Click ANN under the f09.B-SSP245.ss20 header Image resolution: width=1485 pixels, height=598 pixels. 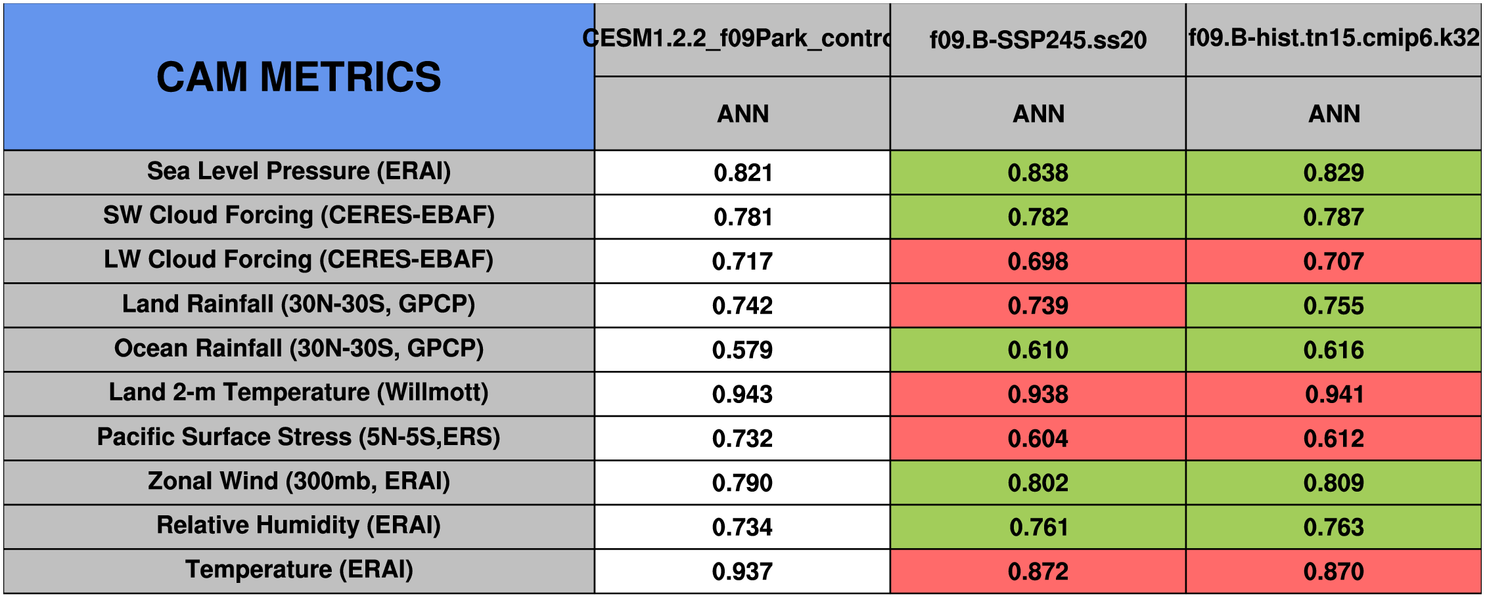[1038, 114]
